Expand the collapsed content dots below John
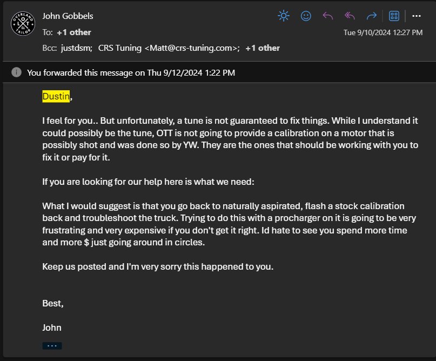Screen dimensions: 436x361 (52, 346)
